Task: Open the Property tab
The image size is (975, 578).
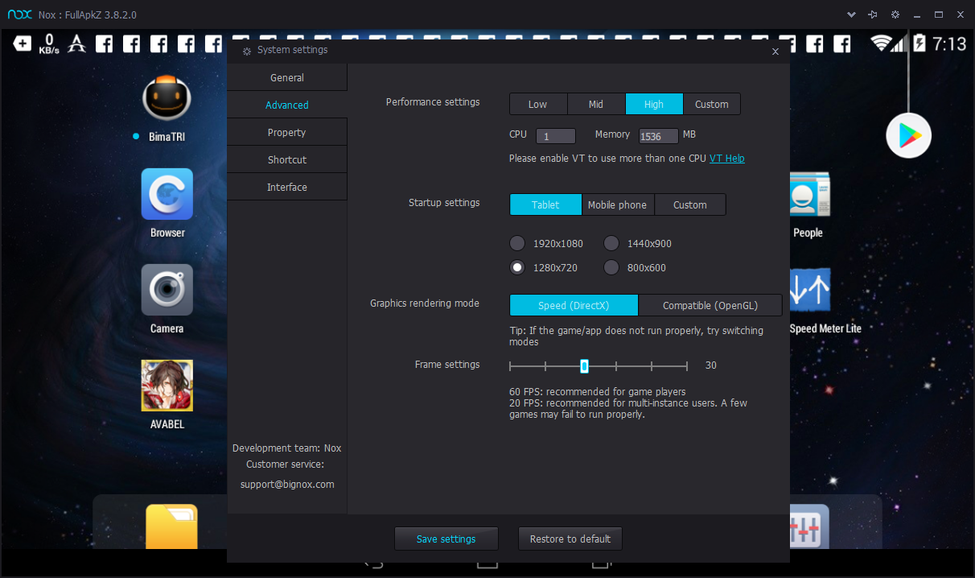Action: [287, 132]
